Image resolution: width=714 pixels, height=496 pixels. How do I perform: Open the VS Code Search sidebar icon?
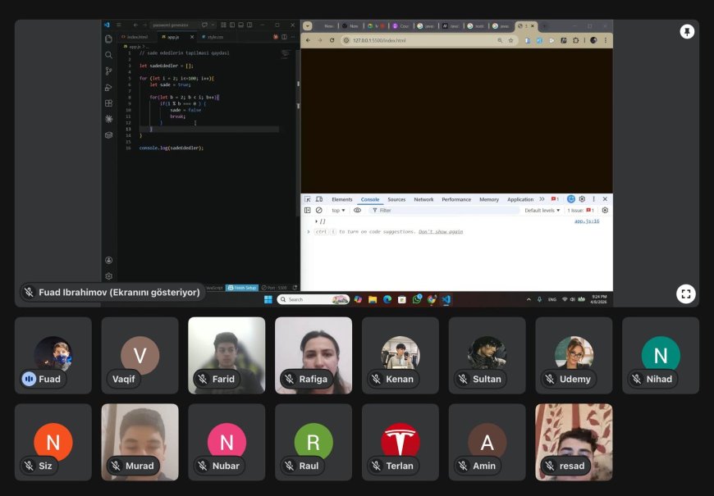click(x=108, y=55)
